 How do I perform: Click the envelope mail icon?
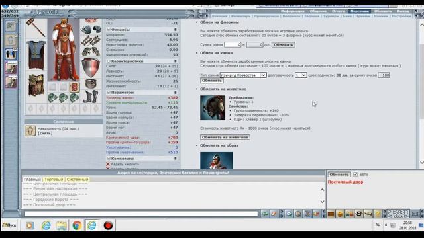tap(415, 214)
